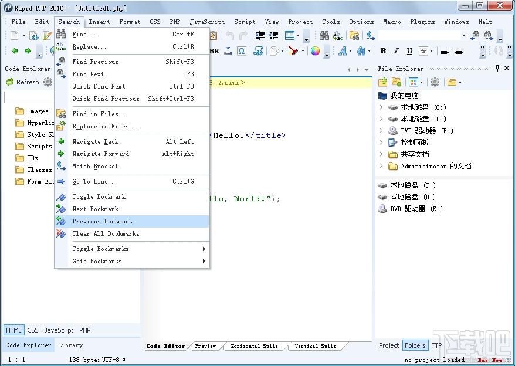Click the Find binoculars toolbar icon

pyautogui.click(x=324, y=35)
